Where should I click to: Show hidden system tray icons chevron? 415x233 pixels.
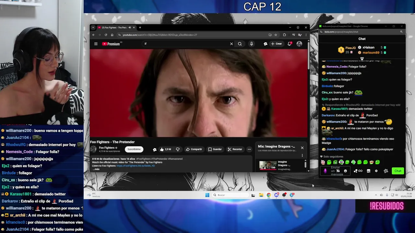[x=376, y=195]
